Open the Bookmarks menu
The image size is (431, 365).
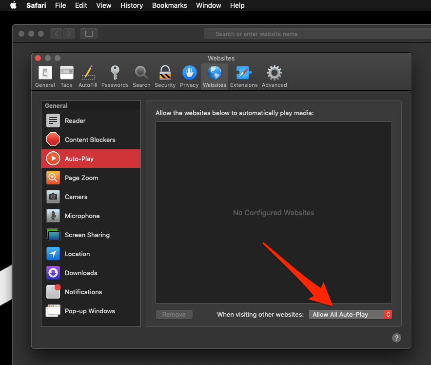[x=169, y=5]
